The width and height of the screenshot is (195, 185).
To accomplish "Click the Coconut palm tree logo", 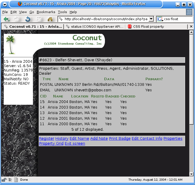I will pyautogui.click(x=11, y=45).
